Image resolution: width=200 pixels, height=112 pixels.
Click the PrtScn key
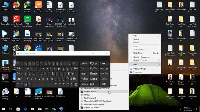(84, 79)
